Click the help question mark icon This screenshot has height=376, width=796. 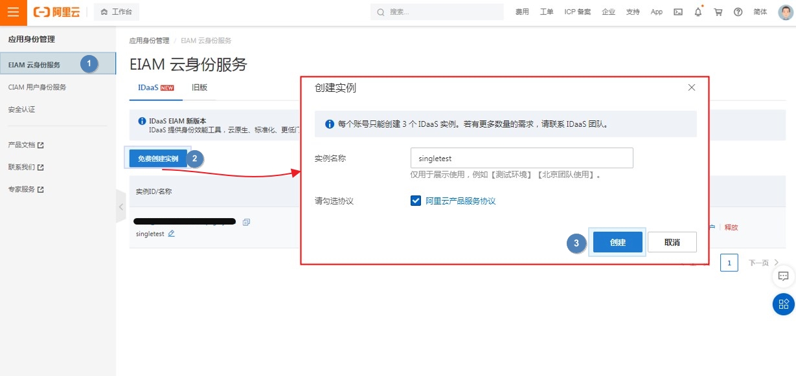pyautogui.click(x=738, y=12)
